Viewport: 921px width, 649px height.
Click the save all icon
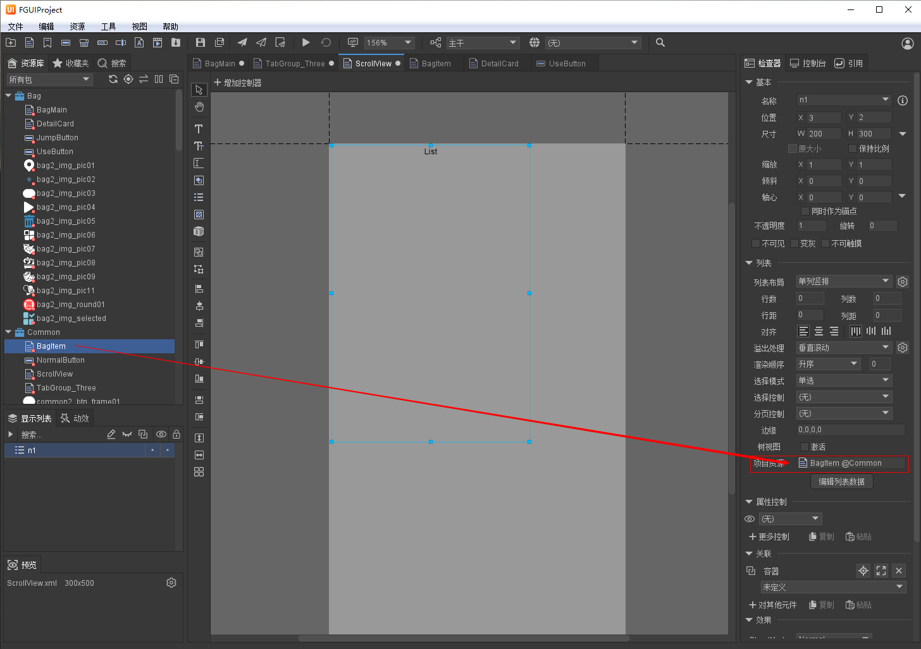[x=219, y=42]
